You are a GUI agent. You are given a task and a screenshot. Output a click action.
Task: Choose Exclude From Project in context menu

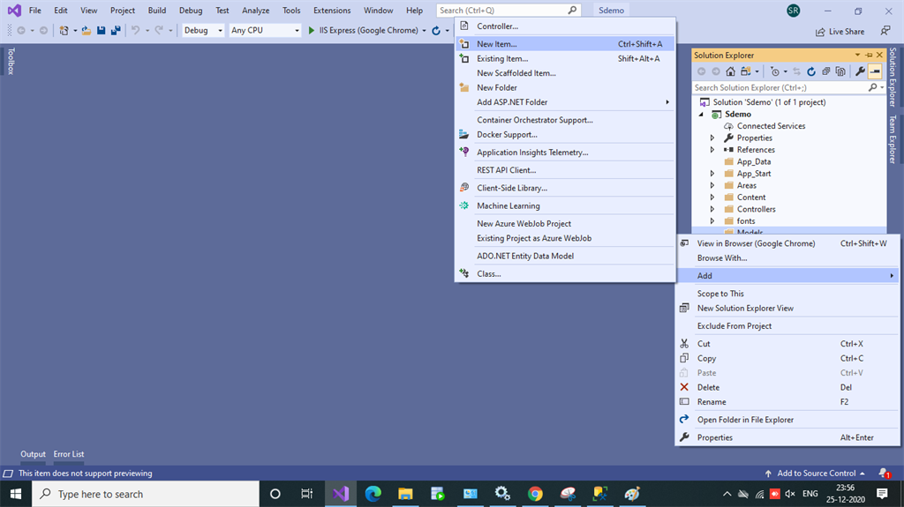click(787, 325)
